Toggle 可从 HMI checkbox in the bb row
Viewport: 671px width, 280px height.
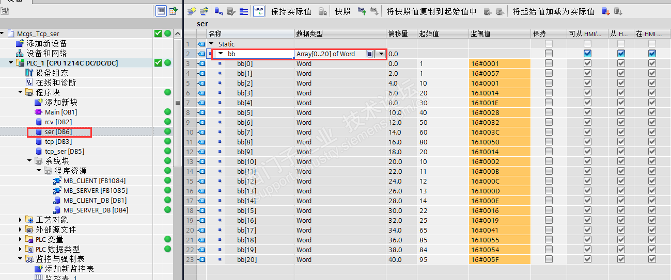(587, 54)
